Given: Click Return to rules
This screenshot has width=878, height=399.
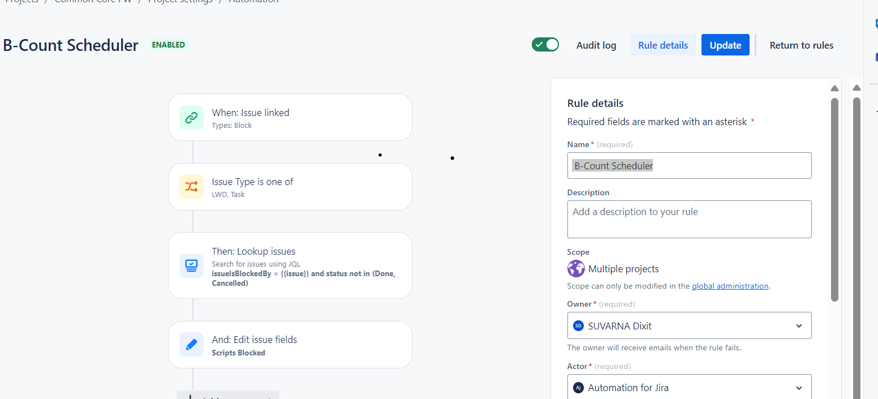Looking at the screenshot, I should pyautogui.click(x=801, y=45).
